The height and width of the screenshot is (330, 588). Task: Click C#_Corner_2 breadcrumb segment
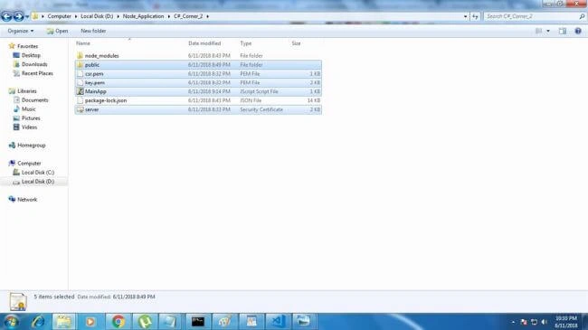pos(188,16)
